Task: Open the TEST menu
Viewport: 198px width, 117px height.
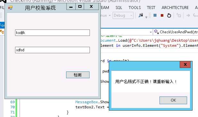Action: 151,8
